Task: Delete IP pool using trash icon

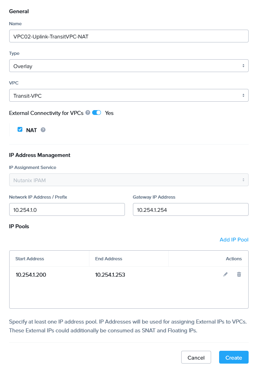Action: 239,275
